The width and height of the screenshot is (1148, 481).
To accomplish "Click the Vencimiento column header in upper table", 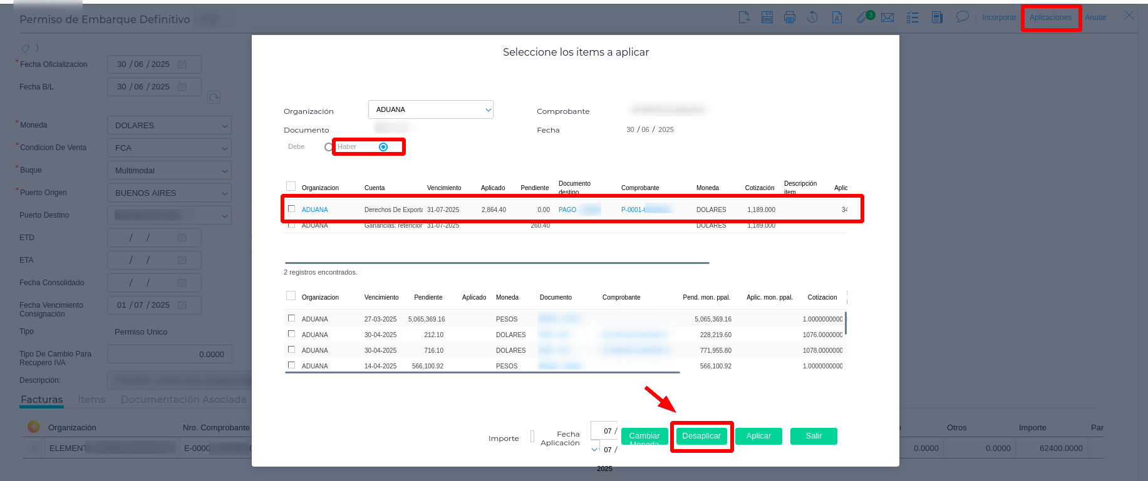I will (x=444, y=188).
